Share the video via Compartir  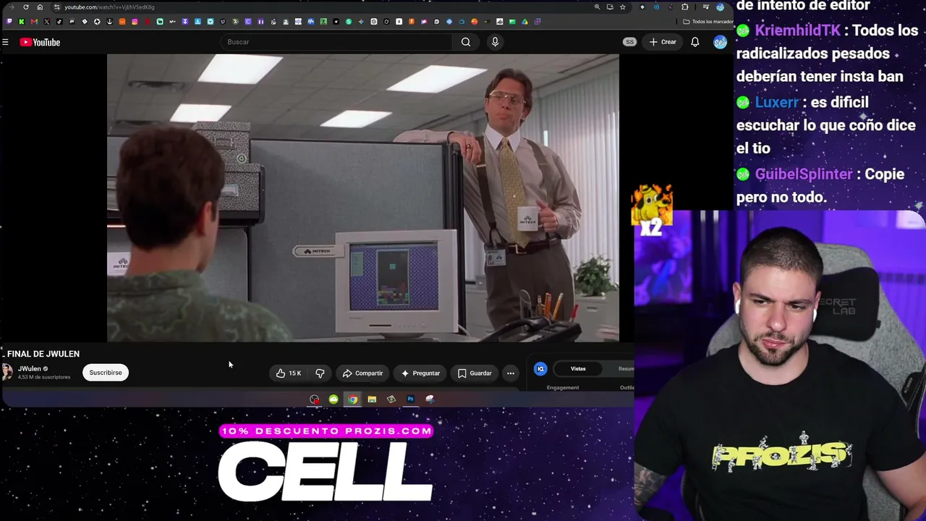coord(362,373)
